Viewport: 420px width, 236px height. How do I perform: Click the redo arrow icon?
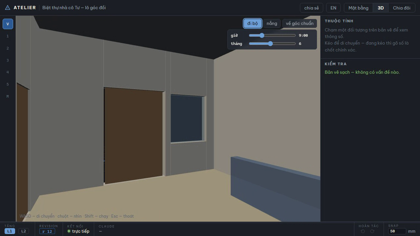(x=372, y=231)
